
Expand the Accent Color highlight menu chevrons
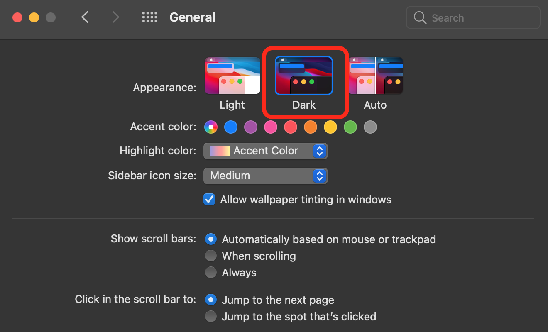point(319,151)
